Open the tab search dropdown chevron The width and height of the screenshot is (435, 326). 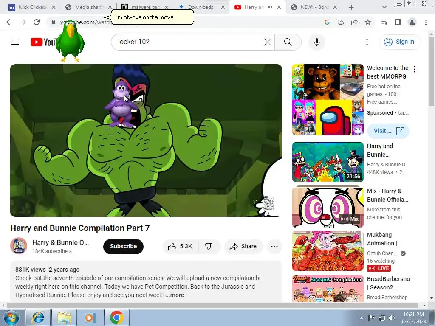click(x=384, y=7)
